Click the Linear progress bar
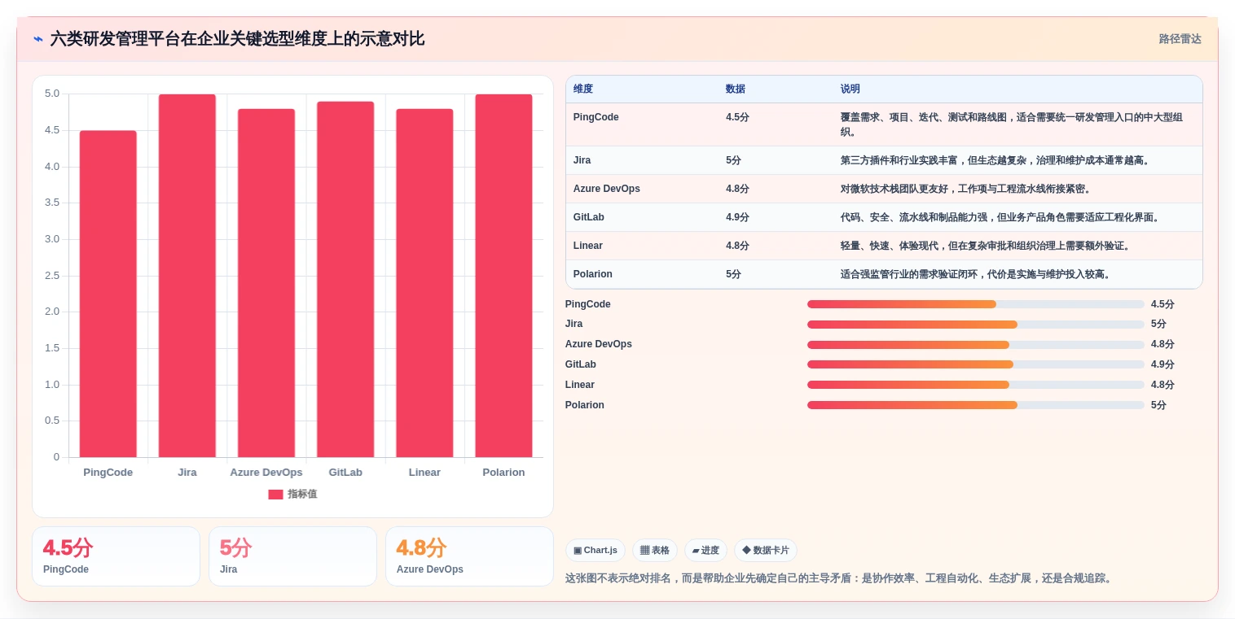This screenshot has width=1235, height=619. click(x=976, y=385)
